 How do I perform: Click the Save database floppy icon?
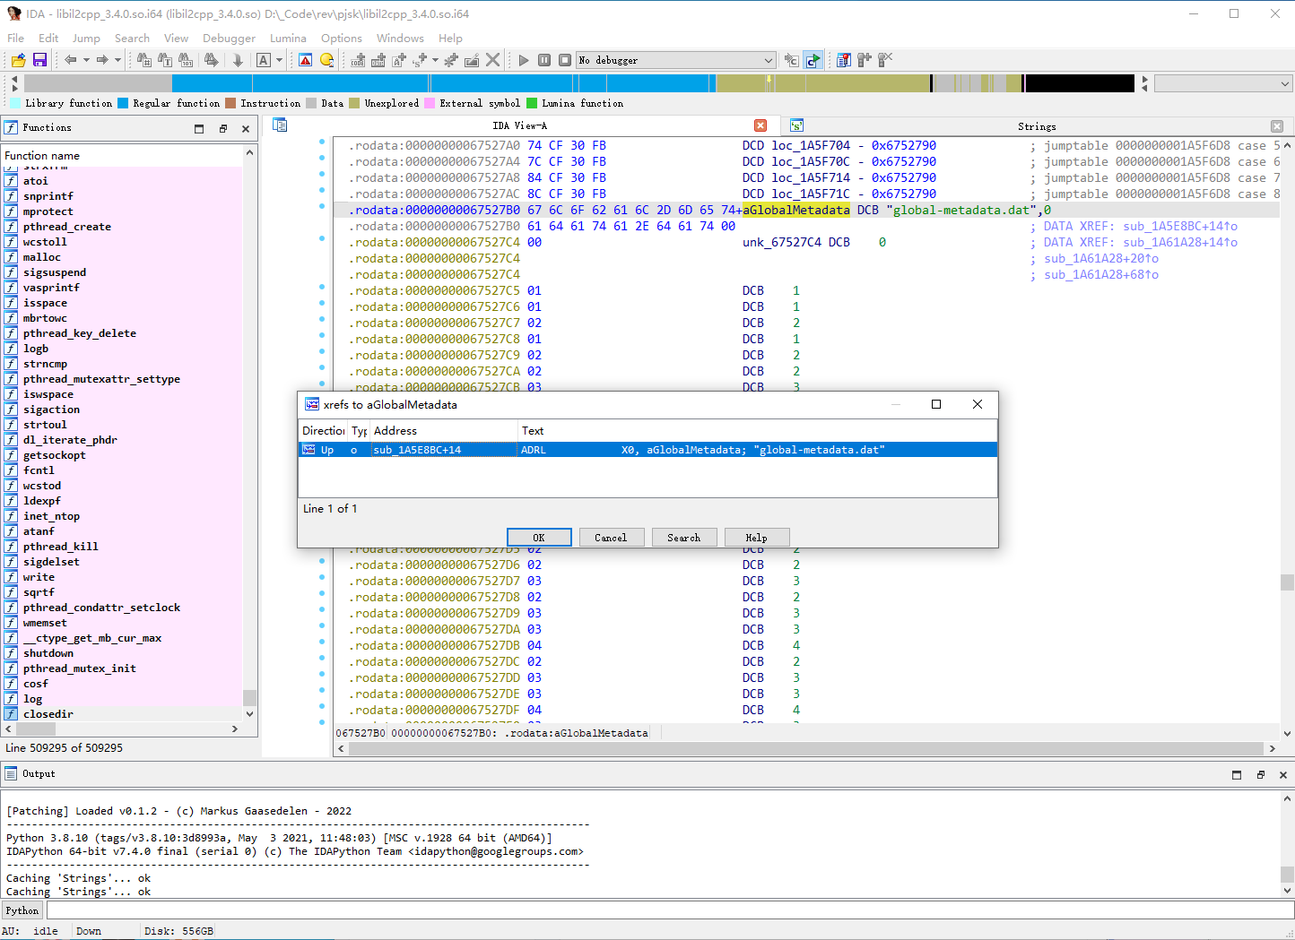click(x=39, y=60)
